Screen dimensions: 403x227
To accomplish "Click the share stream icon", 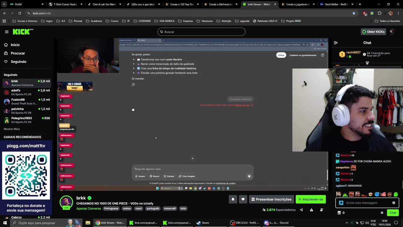I will click(x=301, y=210).
